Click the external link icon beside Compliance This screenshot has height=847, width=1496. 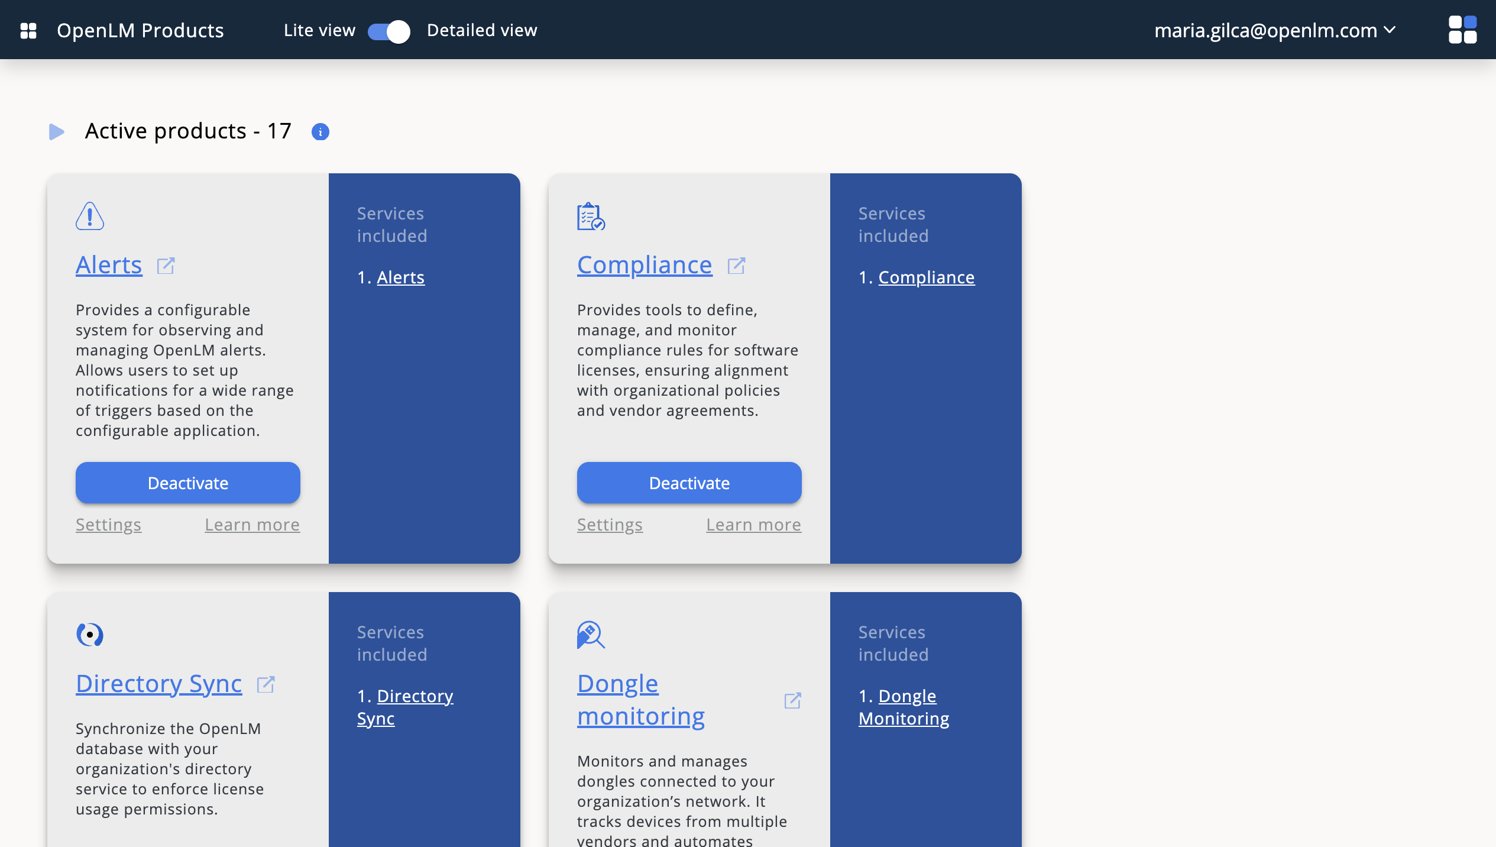coord(737,265)
